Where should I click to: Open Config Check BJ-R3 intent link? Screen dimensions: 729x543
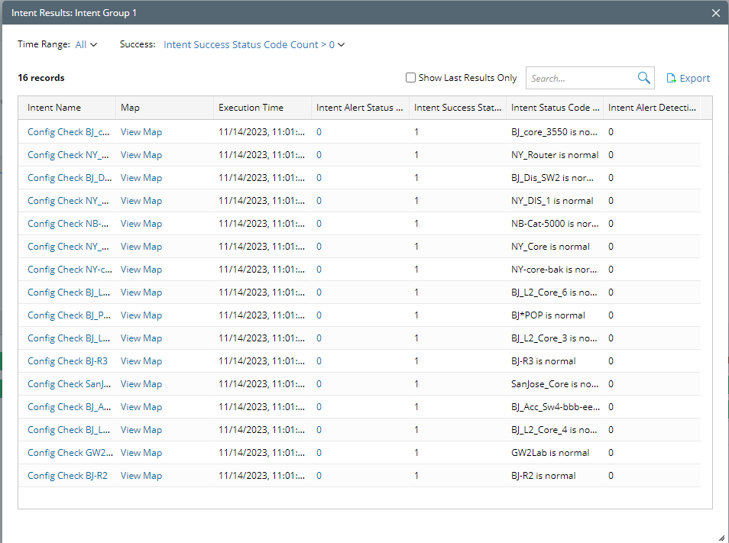pos(67,361)
